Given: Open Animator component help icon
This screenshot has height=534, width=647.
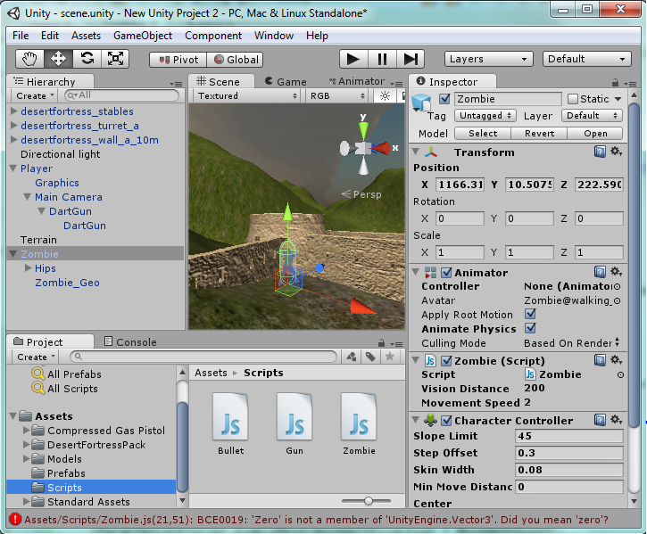Looking at the screenshot, I should 600,272.
